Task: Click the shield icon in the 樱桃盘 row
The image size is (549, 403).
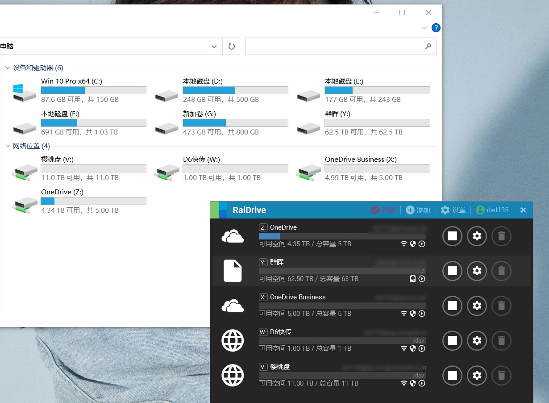Action: pyautogui.click(x=413, y=383)
